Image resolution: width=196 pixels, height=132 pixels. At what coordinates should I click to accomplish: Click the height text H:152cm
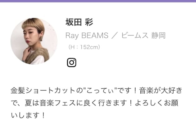point(84,47)
